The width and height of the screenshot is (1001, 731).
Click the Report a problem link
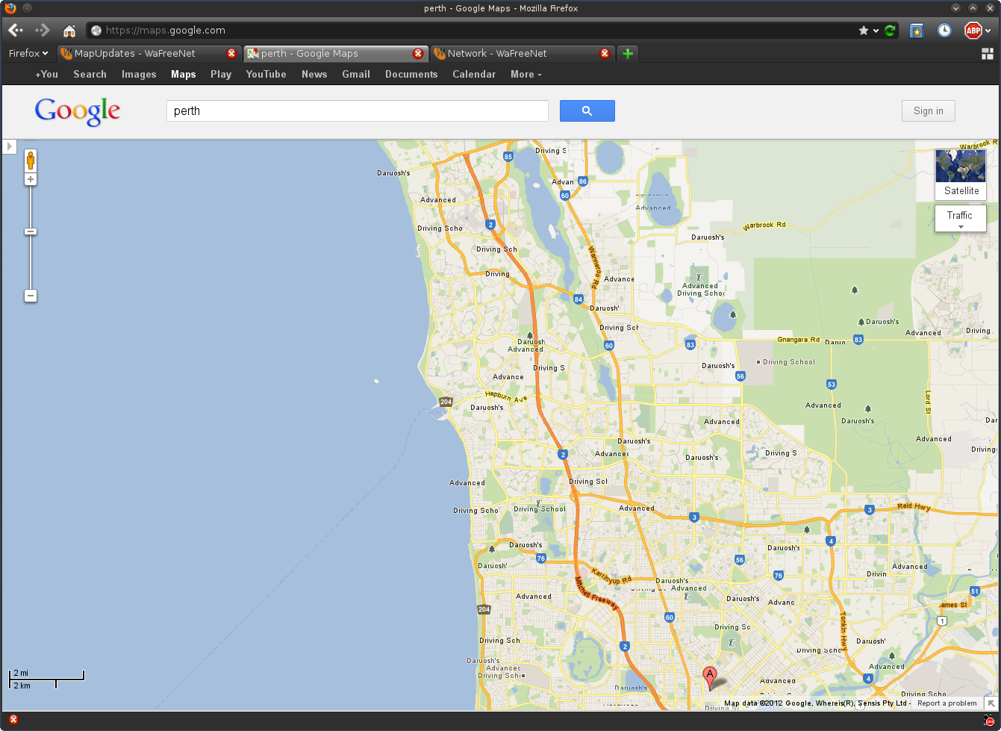point(947,703)
